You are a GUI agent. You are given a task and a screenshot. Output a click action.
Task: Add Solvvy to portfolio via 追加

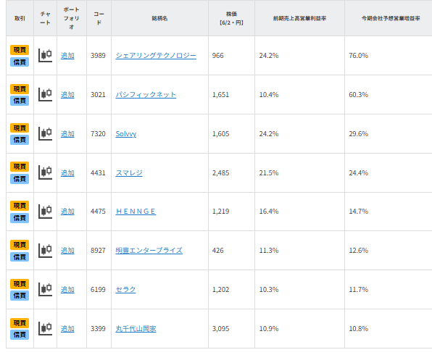coord(67,134)
